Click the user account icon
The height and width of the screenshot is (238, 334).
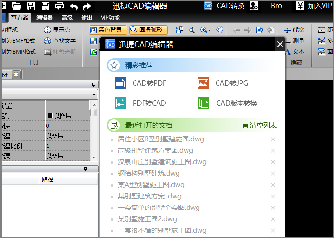point(254,6)
